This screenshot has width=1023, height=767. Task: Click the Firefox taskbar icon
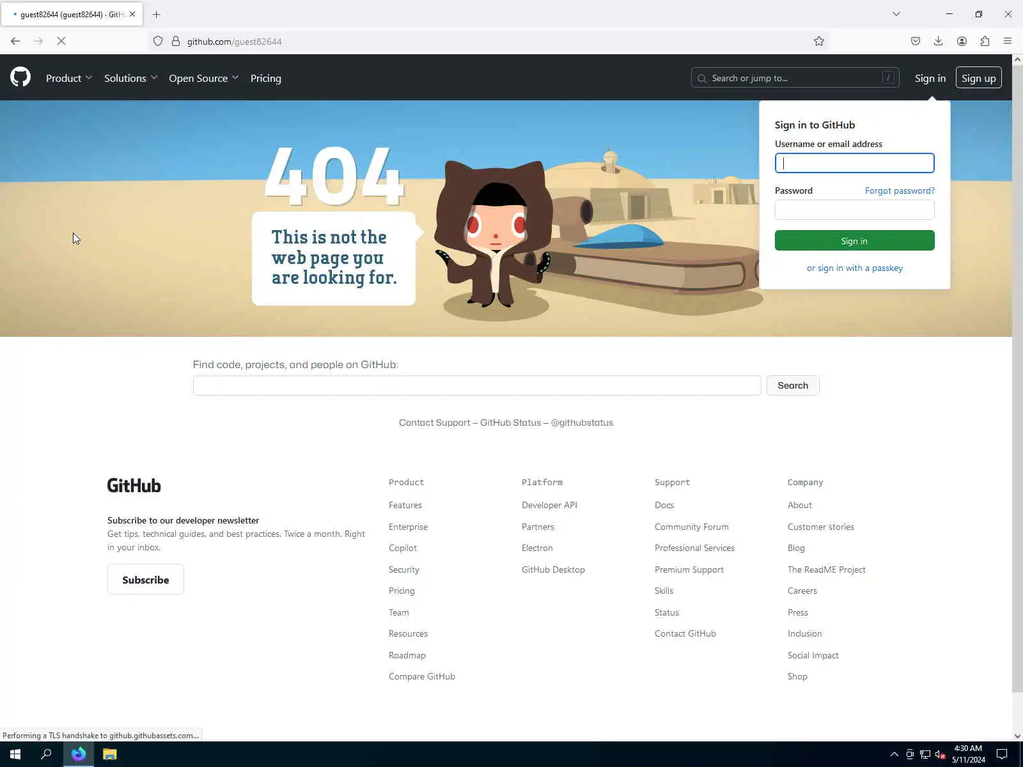(x=79, y=754)
